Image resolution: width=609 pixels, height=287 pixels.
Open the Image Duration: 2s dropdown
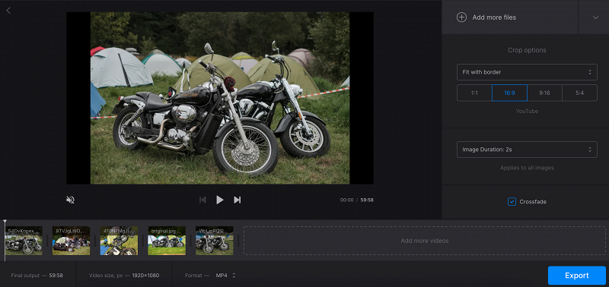(x=527, y=150)
